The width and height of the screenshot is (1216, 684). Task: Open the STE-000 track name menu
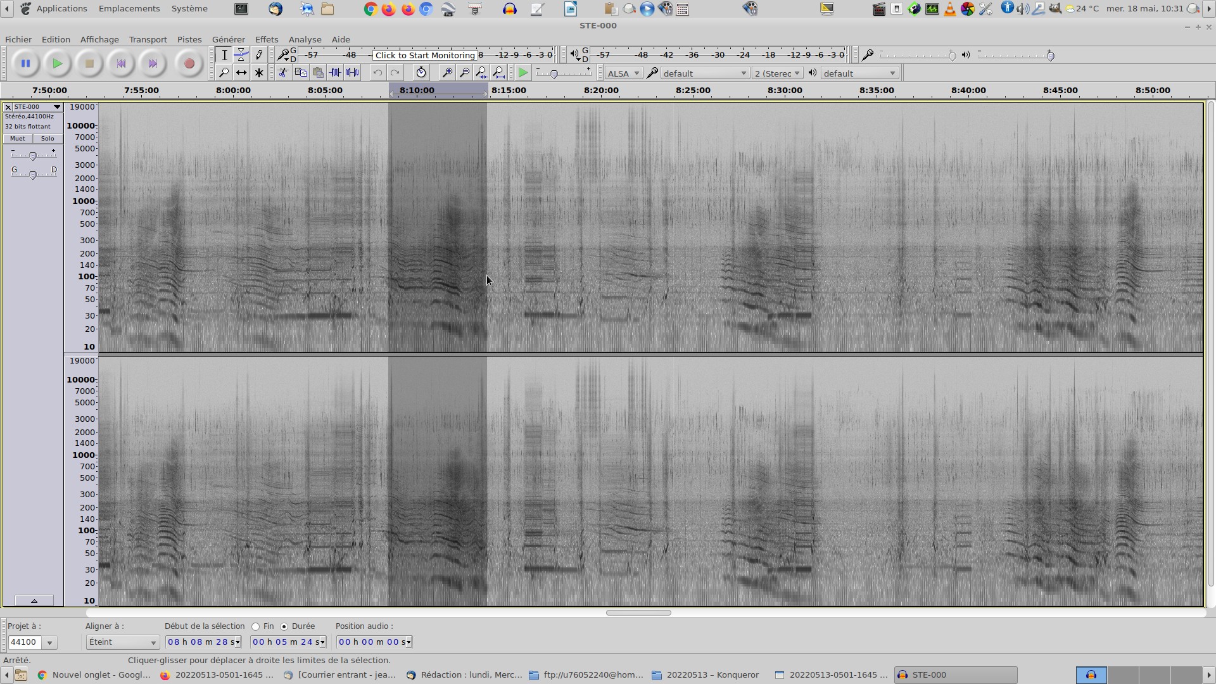pos(37,107)
